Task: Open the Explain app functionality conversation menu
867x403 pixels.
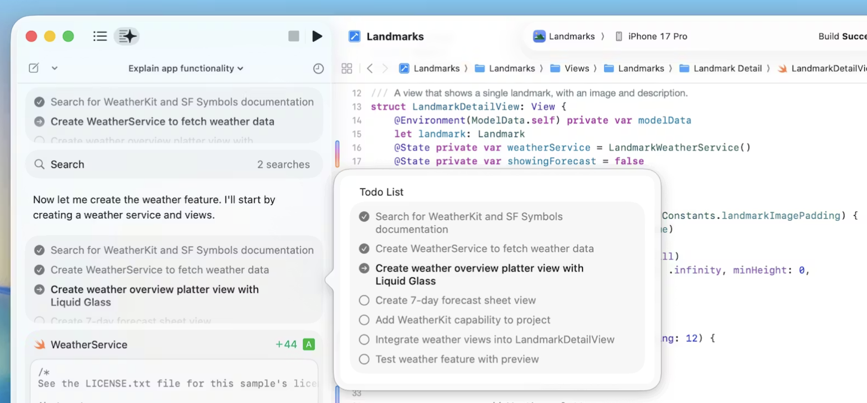Action: (186, 68)
